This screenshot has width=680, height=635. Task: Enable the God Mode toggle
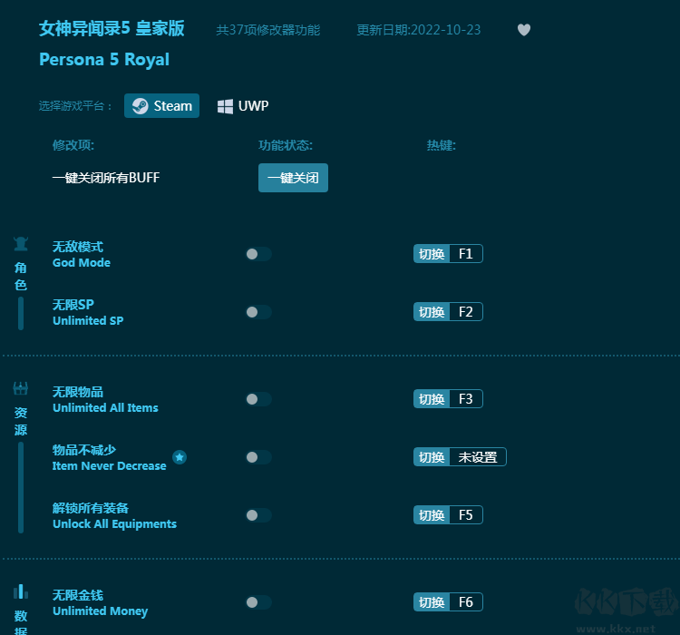click(257, 254)
